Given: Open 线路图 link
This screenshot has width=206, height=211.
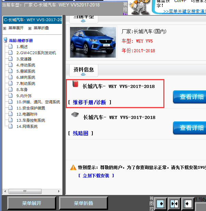Looking at the screenshot, I should click(x=80, y=133).
